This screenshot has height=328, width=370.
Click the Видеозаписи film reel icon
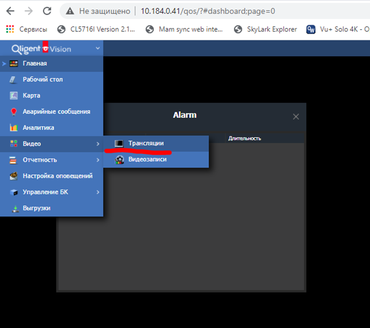(119, 160)
